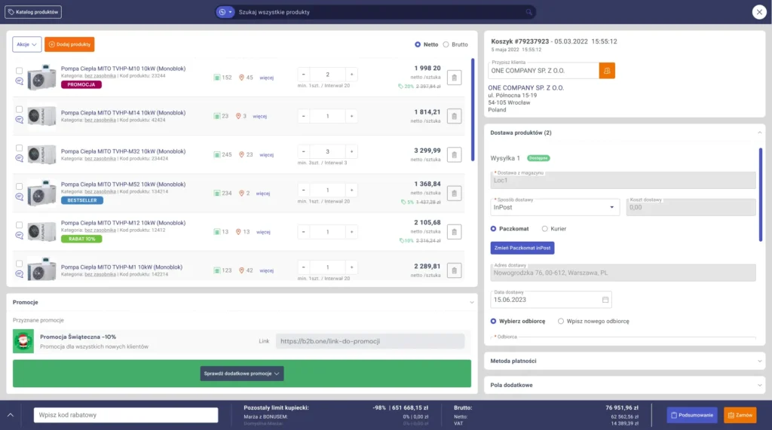Click the orange Dodaj produkty button
Image resolution: width=772 pixels, height=430 pixels.
(x=69, y=44)
